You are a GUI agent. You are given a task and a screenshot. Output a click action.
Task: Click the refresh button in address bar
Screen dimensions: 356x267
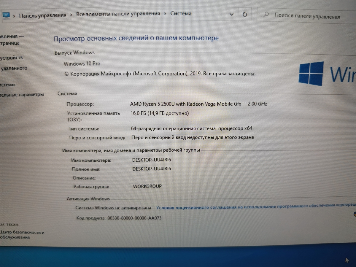(245, 14)
